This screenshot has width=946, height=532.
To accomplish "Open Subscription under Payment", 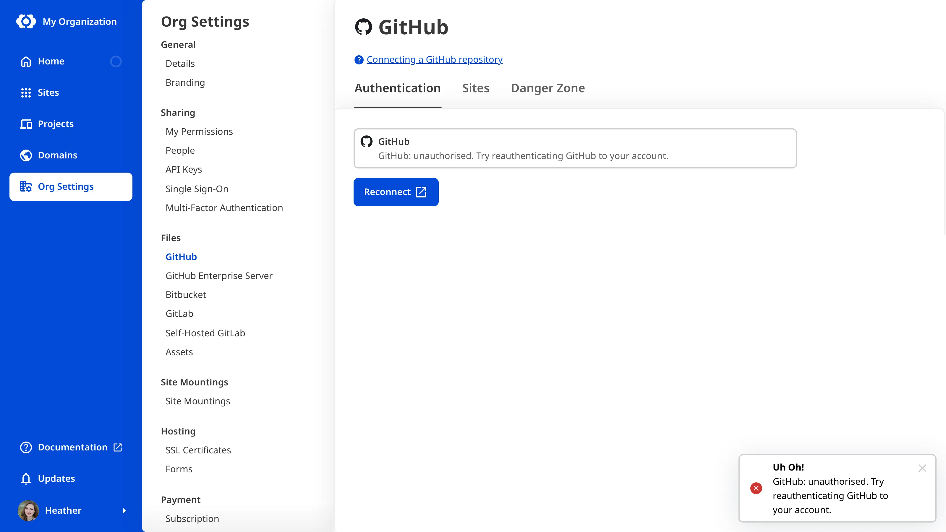I will tap(192, 519).
